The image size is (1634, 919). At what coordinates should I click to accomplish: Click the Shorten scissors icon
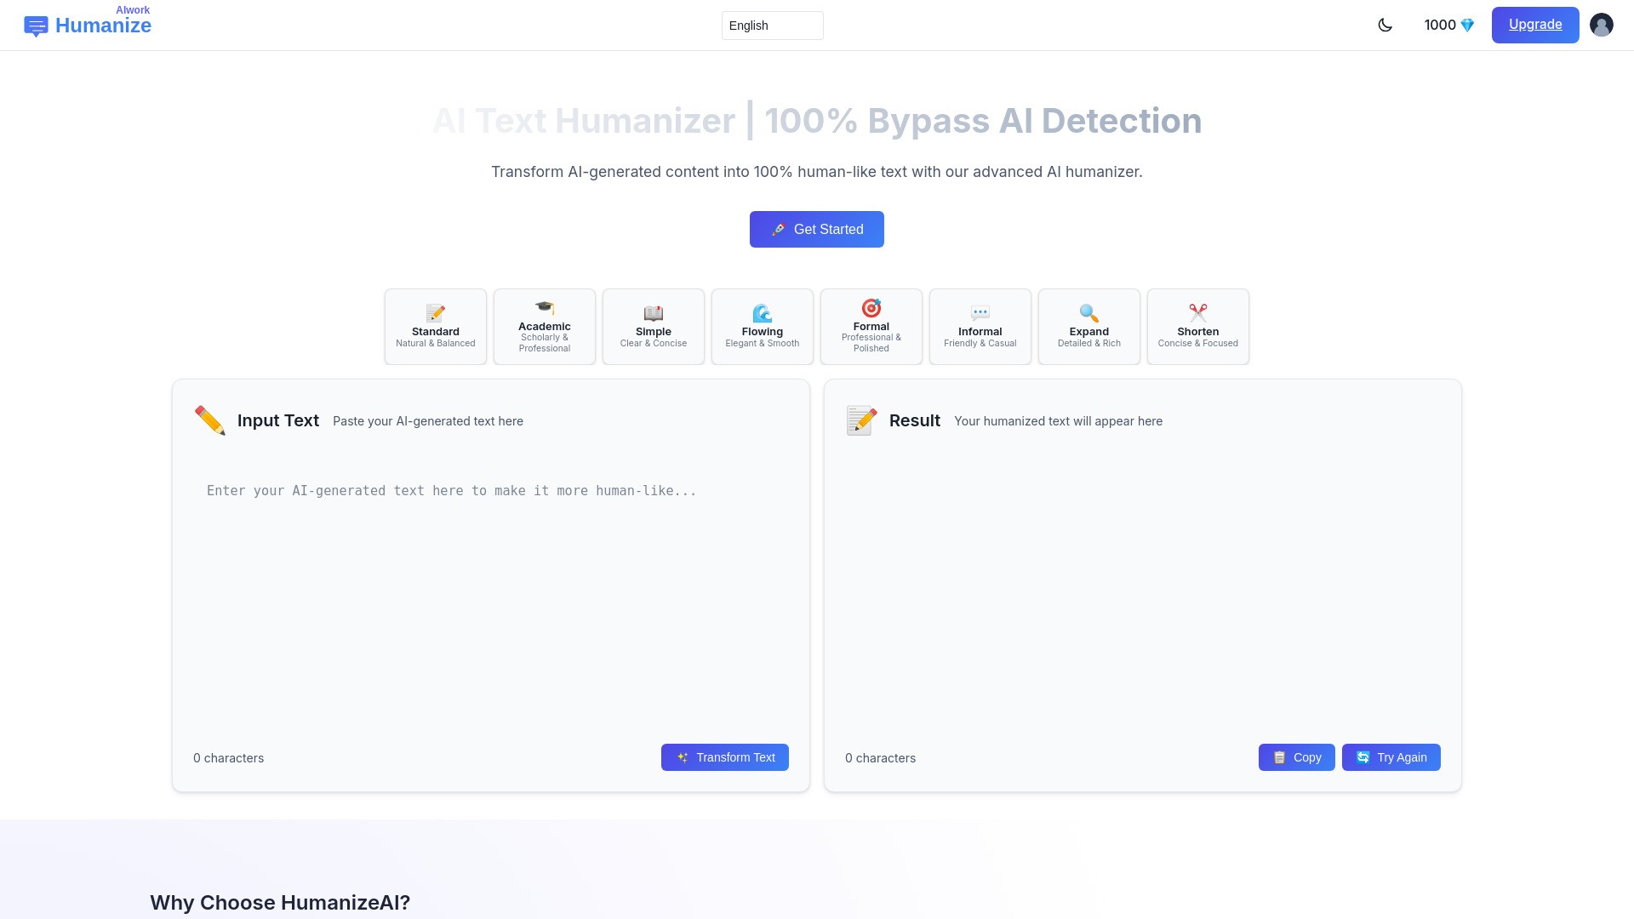1197,312
